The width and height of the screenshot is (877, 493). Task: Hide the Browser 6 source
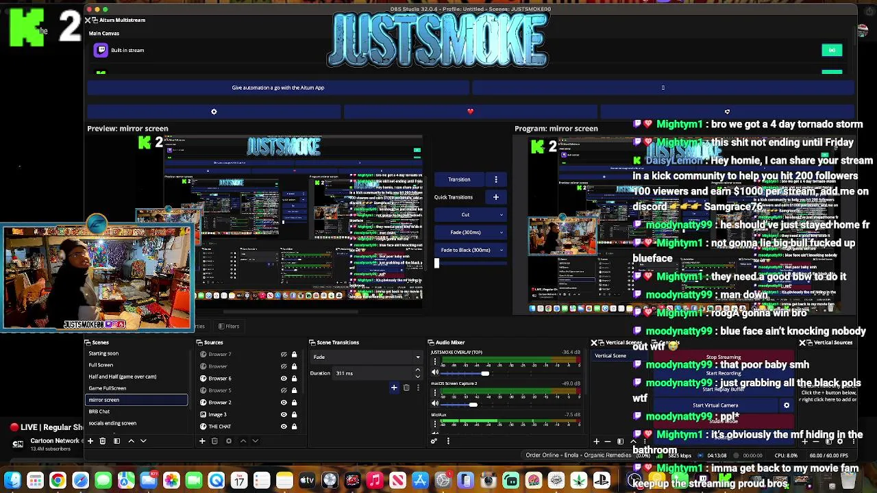pos(284,378)
